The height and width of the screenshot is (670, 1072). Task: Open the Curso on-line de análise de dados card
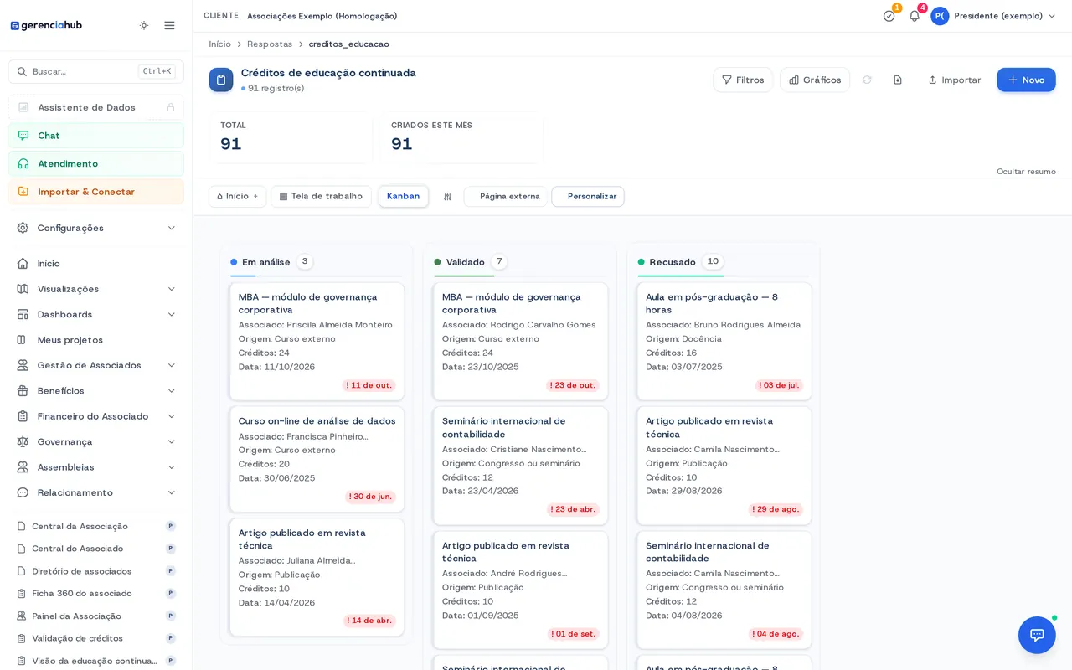(x=317, y=459)
